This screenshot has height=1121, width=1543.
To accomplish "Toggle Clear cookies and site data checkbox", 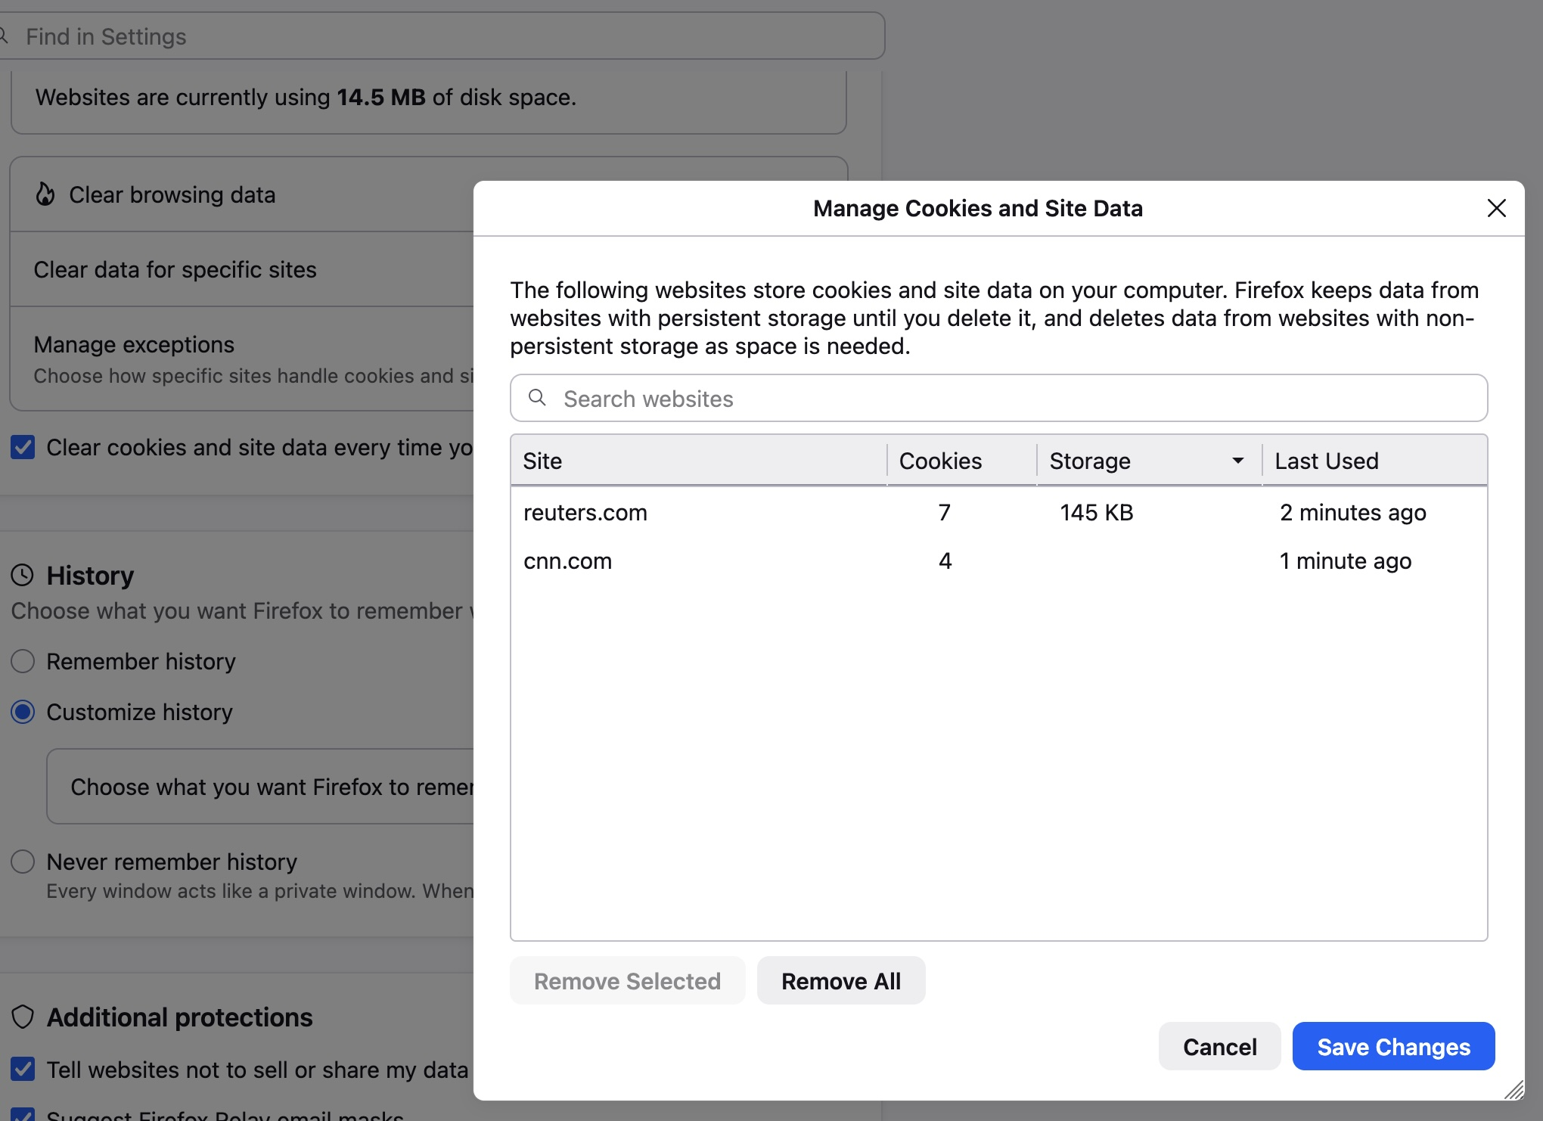I will [23, 447].
